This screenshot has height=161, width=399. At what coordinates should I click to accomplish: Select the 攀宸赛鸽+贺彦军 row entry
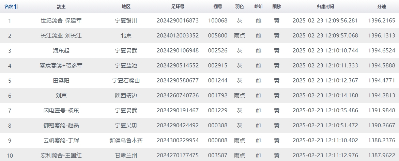pos(61,66)
